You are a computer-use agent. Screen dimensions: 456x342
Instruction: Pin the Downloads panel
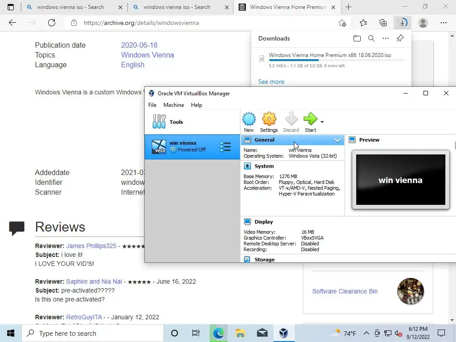[x=400, y=38]
